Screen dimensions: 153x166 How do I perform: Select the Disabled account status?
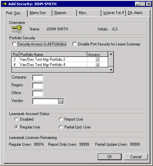16,119
